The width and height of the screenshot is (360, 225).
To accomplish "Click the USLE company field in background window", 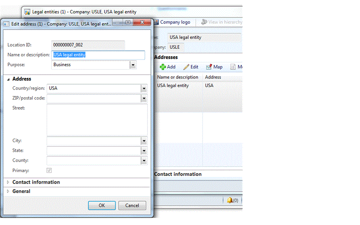I will pyautogui.click(x=175, y=47).
